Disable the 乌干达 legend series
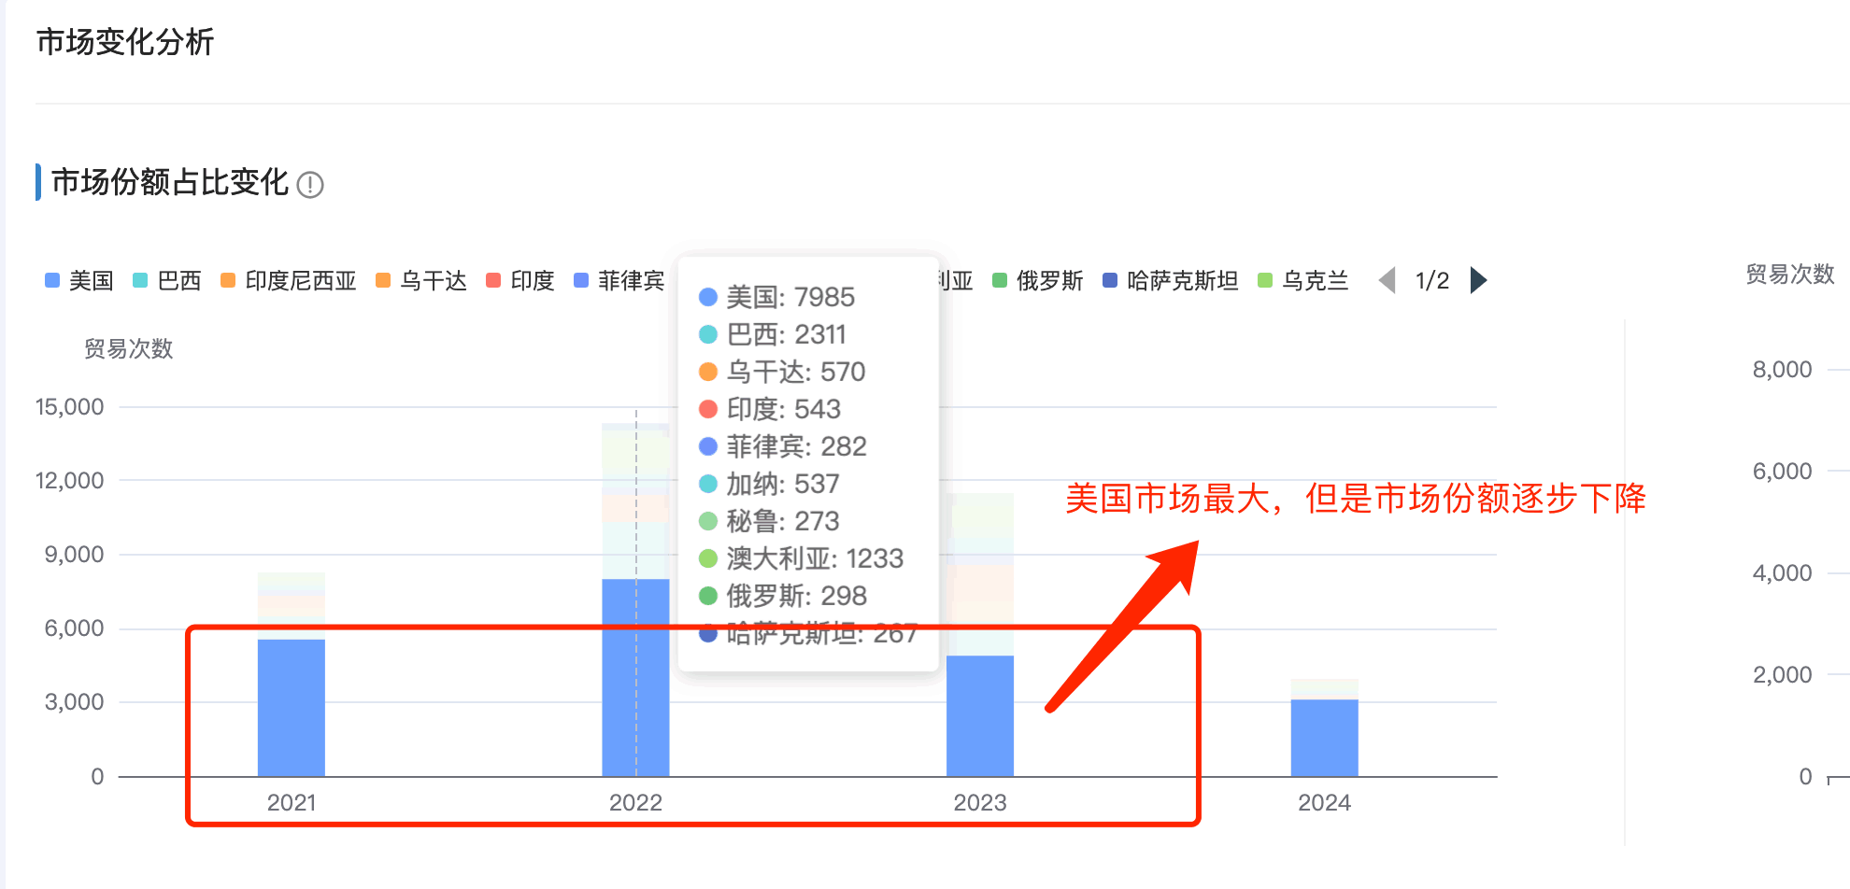The width and height of the screenshot is (1850, 889). 420,280
